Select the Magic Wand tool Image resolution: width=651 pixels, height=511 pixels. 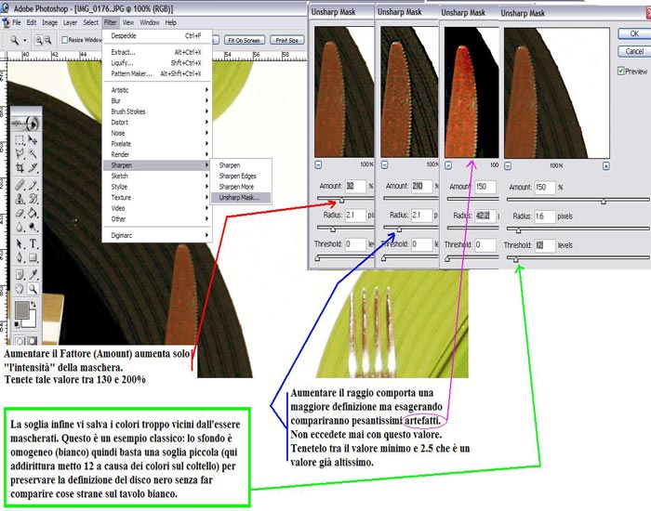pos(33,153)
